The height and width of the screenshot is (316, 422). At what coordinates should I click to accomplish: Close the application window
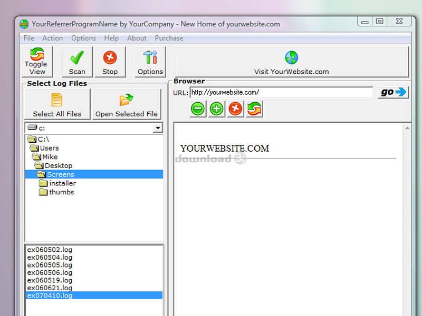(399, 22)
